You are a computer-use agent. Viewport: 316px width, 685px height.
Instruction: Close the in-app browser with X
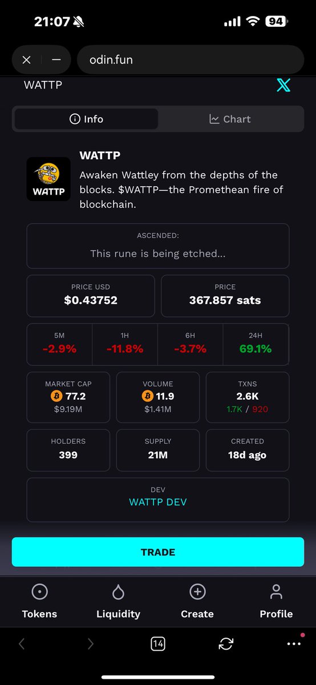pos(26,59)
